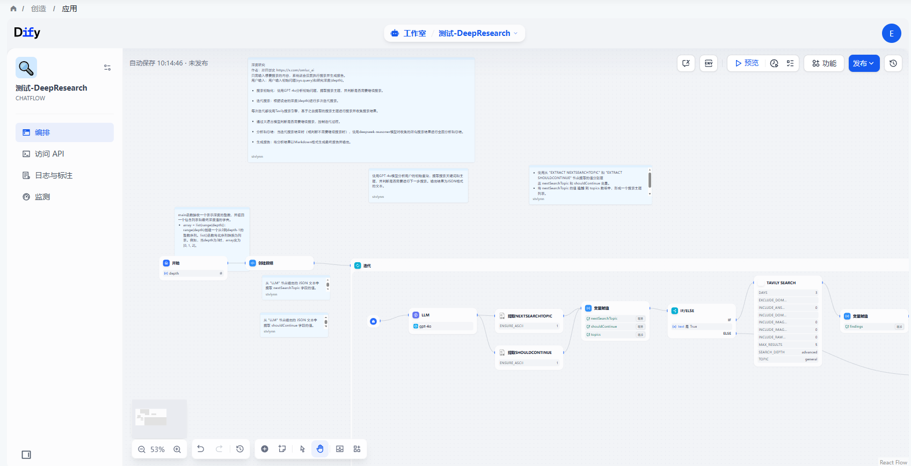Collapse the sidebar panel toggle
Viewport: 911px width, 466px height.
[x=26, y=455]
